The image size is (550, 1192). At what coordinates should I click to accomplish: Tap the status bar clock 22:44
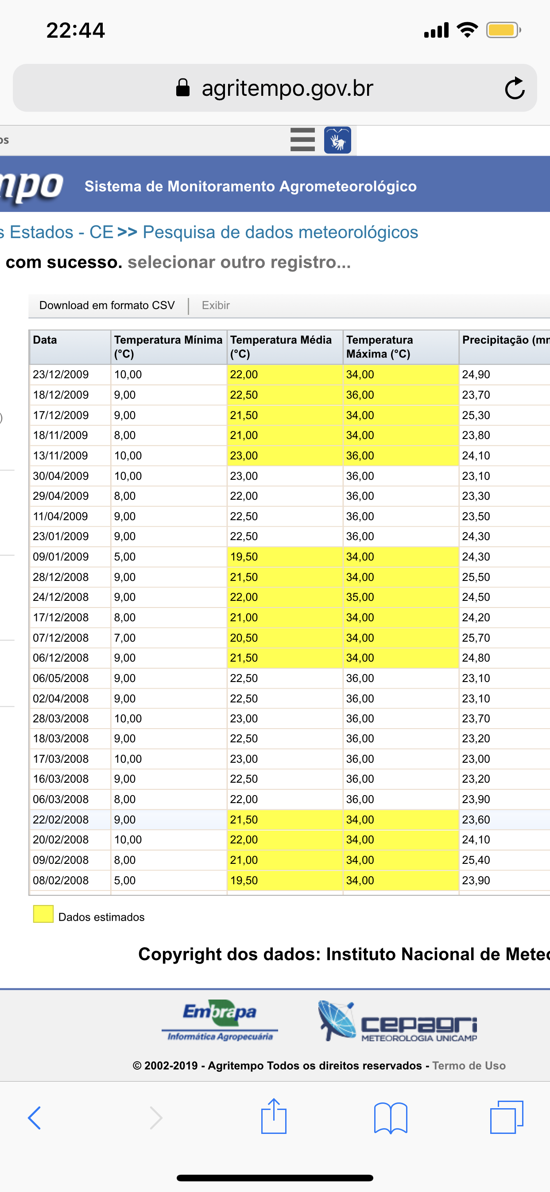76,31
